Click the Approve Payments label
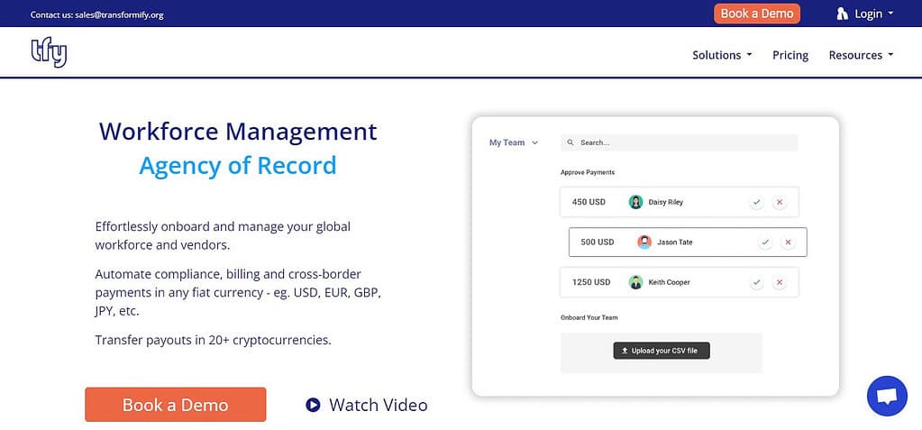 588,172
